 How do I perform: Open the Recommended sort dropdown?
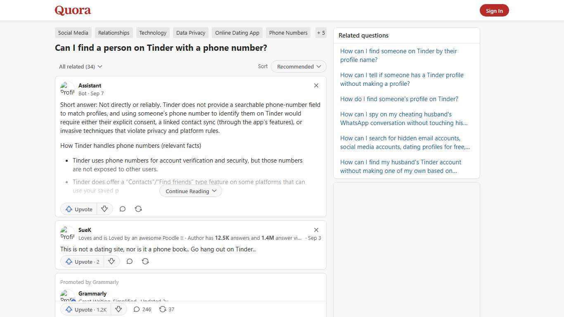298,66
